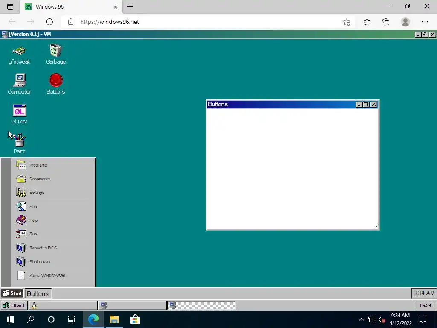Click the inner Windows 96 Start button

(x=12, y=293)
